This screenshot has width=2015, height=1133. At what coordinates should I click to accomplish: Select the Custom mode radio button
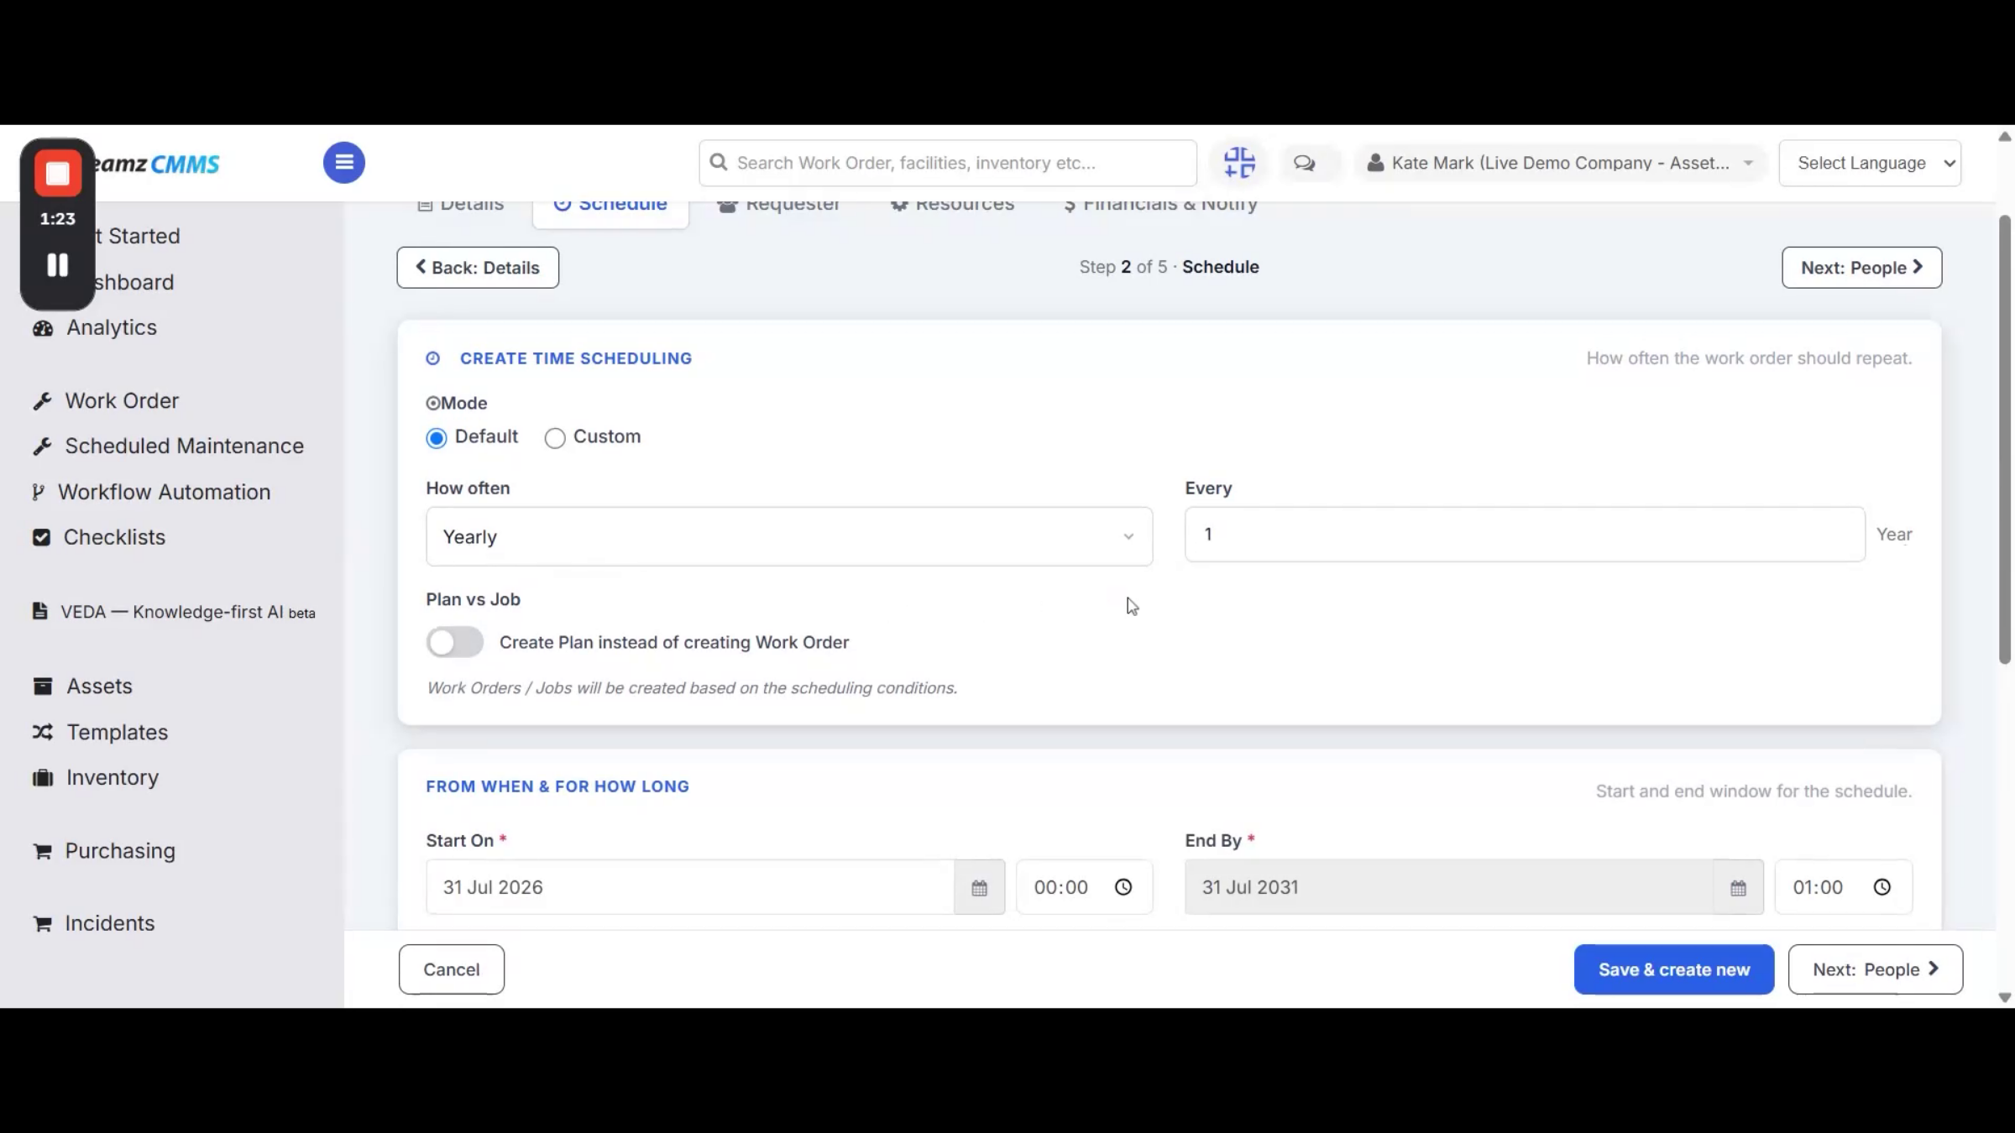[555, 438]
